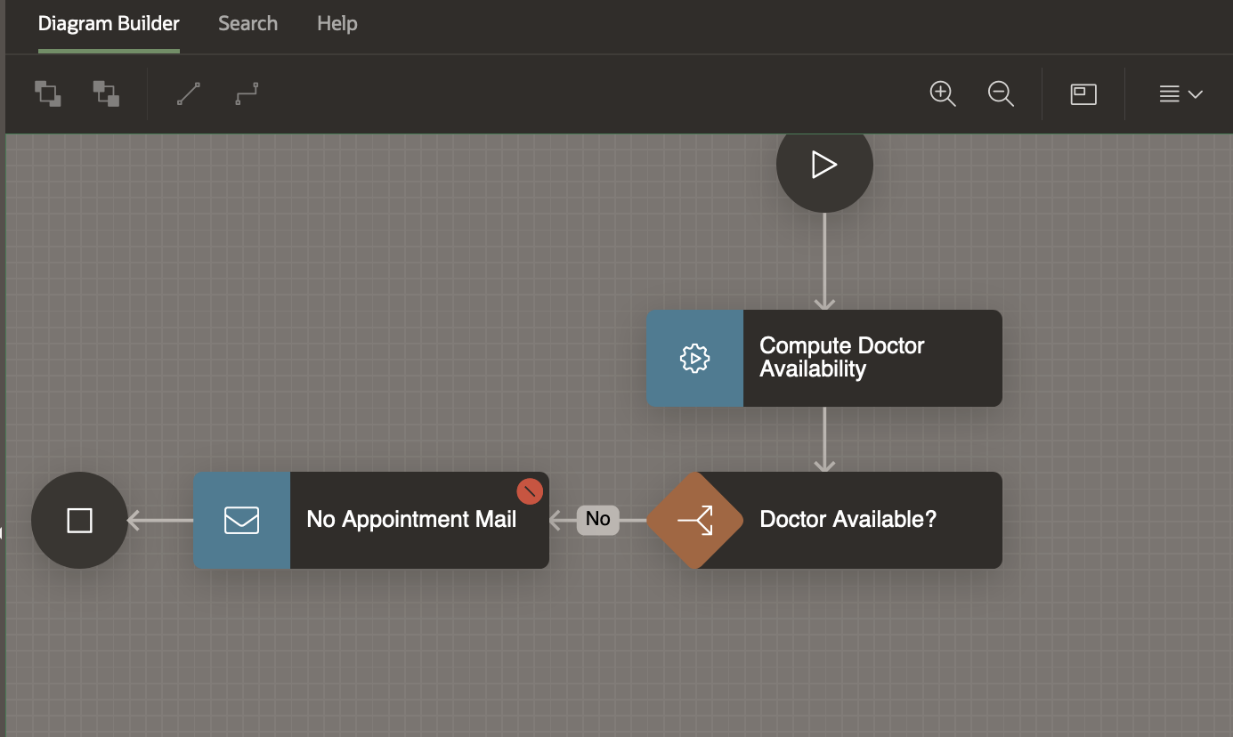Select the straight line connector tool
Screen dimensions: 1233x737
(189, 93)
